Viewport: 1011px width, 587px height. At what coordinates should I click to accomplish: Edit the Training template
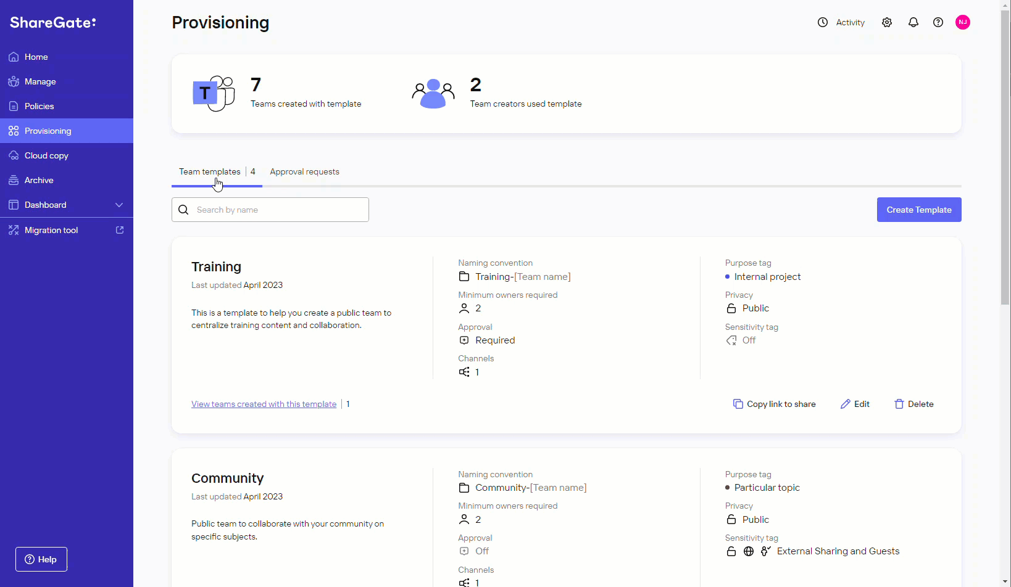(x=855, y=404)
